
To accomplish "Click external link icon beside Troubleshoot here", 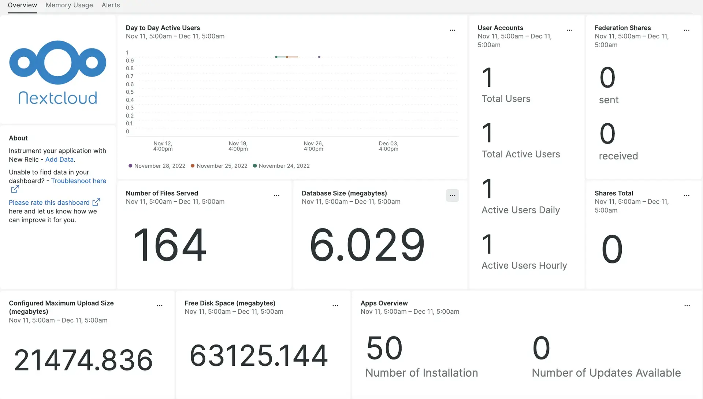I will click(15, 189).
